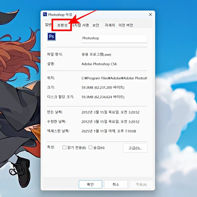Screen dimensions: 197x197
Task: Open the 디지털 서명 tab
Action: 80,25
